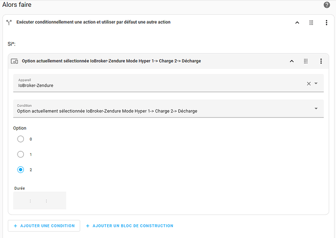336x238 pixels.
Task: Open three-dot menu of the conditional action
Action: pyautogui.click(x=326, y=22)
